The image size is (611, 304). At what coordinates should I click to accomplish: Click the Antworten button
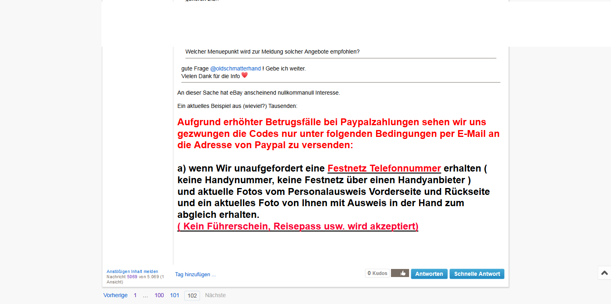429,274
